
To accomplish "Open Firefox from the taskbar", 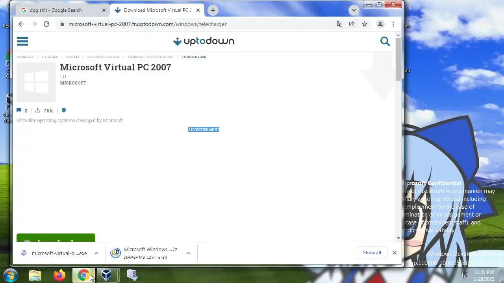I will (x=59, y=275).
